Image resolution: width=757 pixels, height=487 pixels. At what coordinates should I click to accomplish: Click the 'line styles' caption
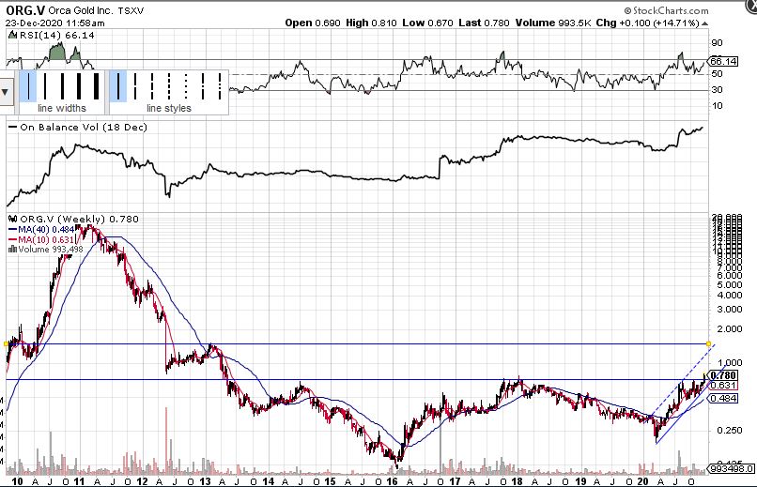pos(169,108)
